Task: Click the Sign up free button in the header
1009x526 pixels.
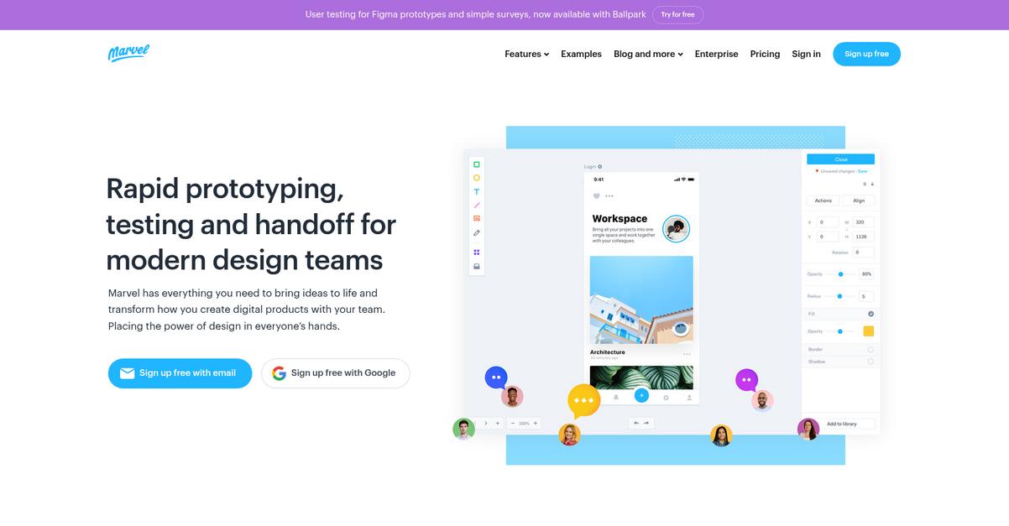Action: 866,54
